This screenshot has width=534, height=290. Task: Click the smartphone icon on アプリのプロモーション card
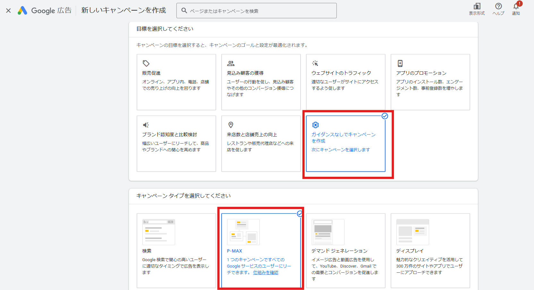[x=400, y=63]
